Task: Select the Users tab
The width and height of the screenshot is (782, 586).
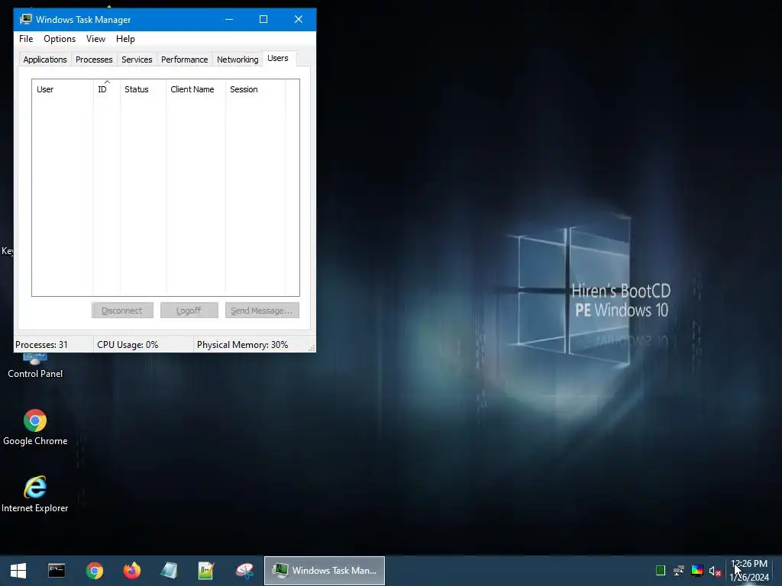Action: (x=278, y=58)
